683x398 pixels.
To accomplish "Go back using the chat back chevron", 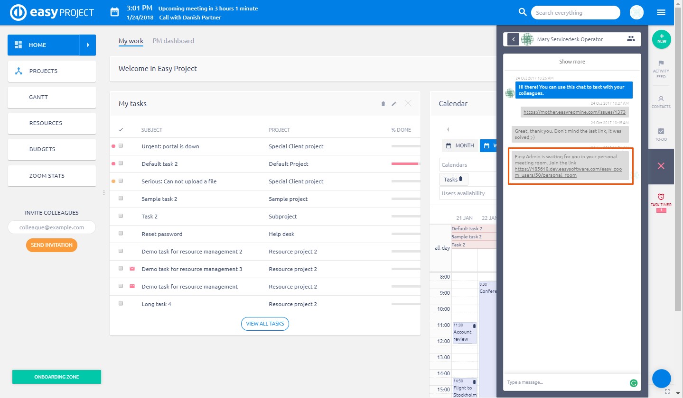I will [x=513, y=39].
